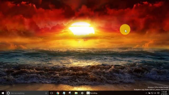Open the network icon in the system tray
Screen dimensions: 169x95
point(152,93)
